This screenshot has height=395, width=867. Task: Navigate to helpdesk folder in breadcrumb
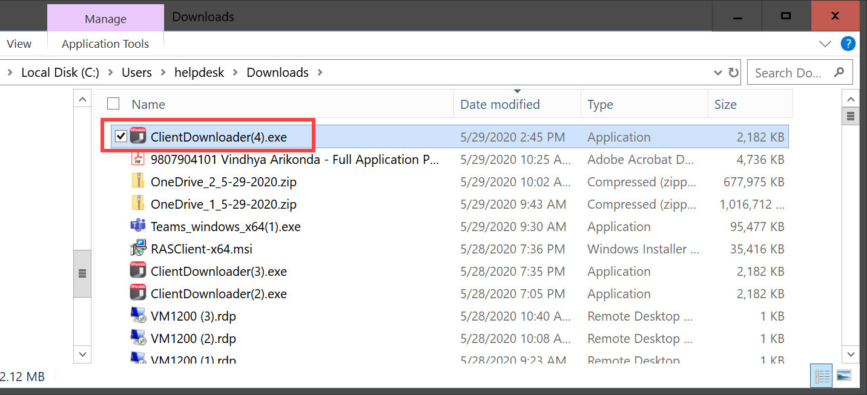199,73
